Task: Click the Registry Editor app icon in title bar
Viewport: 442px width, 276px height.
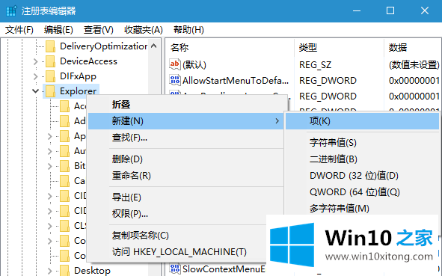Action: (x=11, y=10)
